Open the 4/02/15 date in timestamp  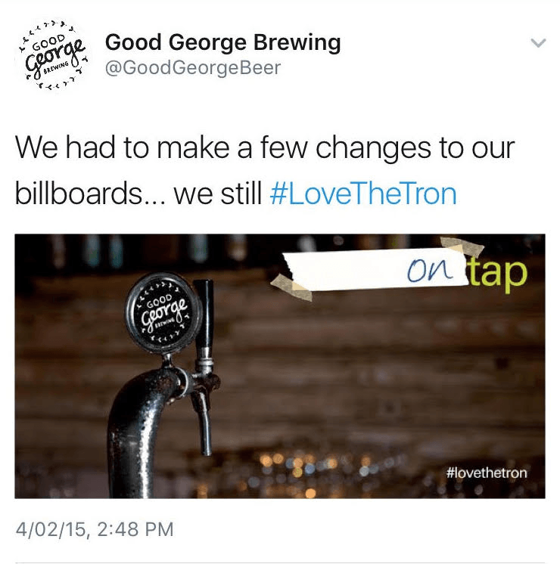[51, 529]
